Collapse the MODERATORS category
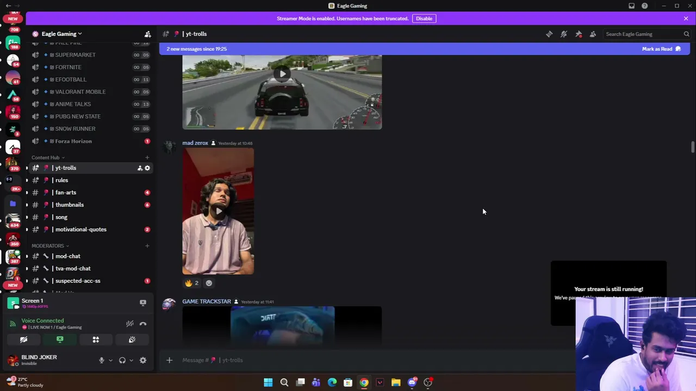Viewport: 696px width, 391px height. [50, 246]
